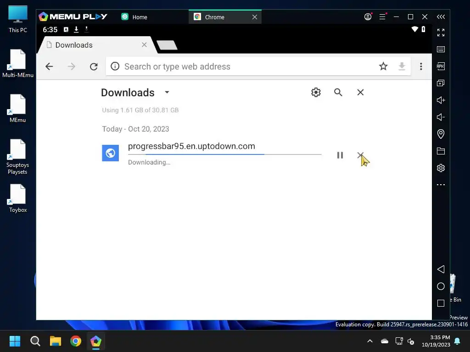
Task: Tap Android home button
Action: 441,286
